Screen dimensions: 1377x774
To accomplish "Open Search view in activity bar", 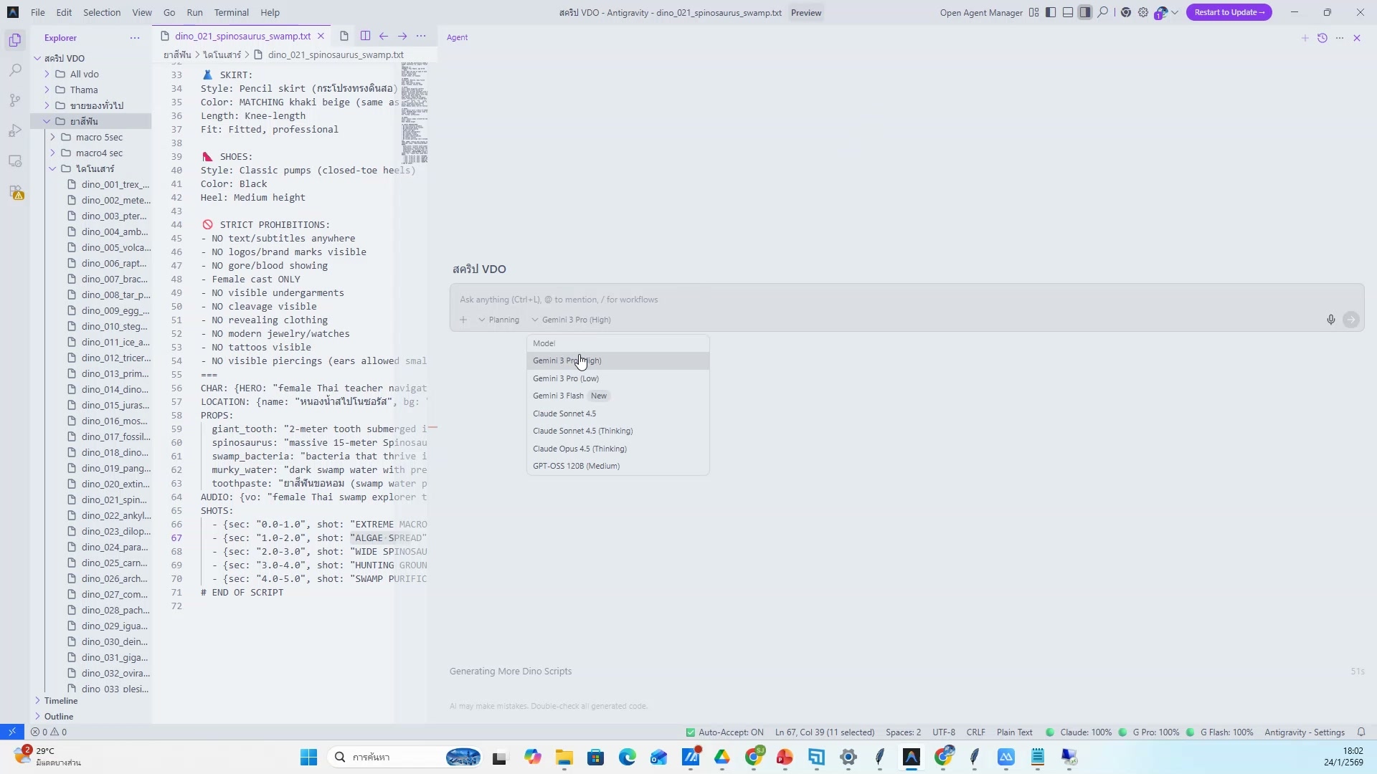I will click(x=15, y=70).
